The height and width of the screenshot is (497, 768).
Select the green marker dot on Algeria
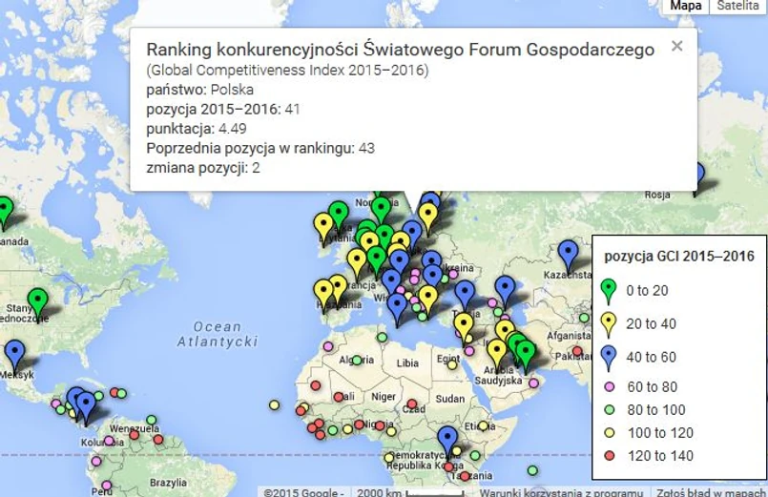tap(357, 361)
